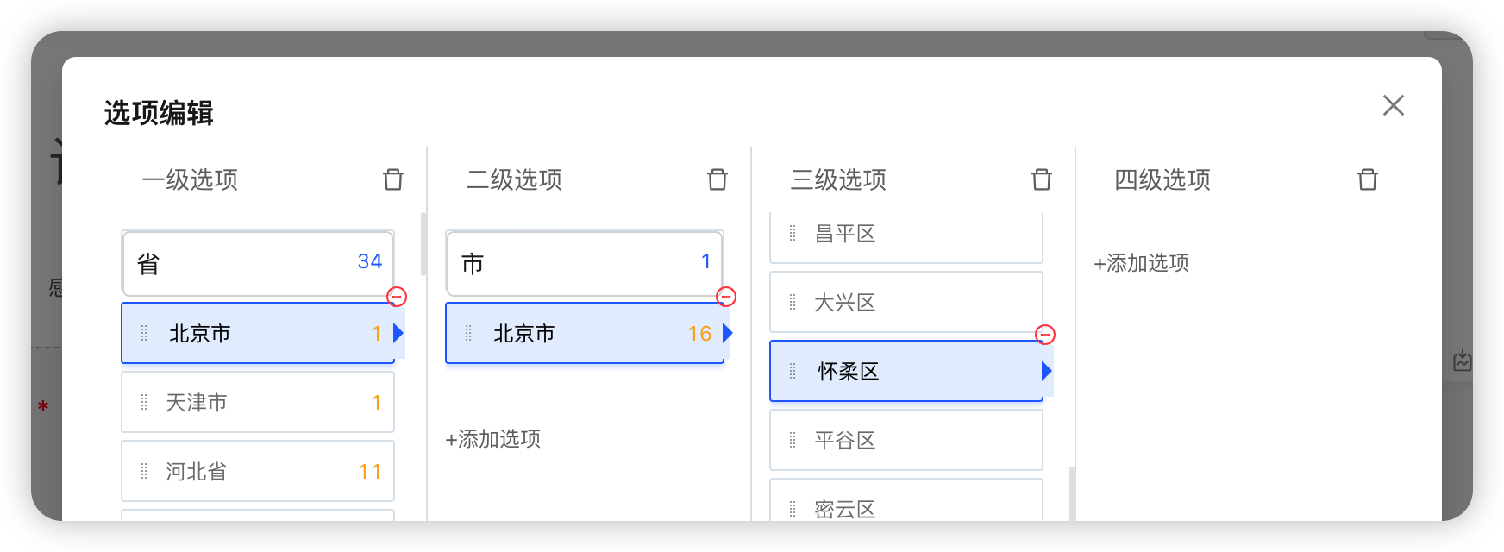Remove 北京市 from second-level with red minus
Image resolution: width=1504 pixels, height=552 pixels.
726,297
